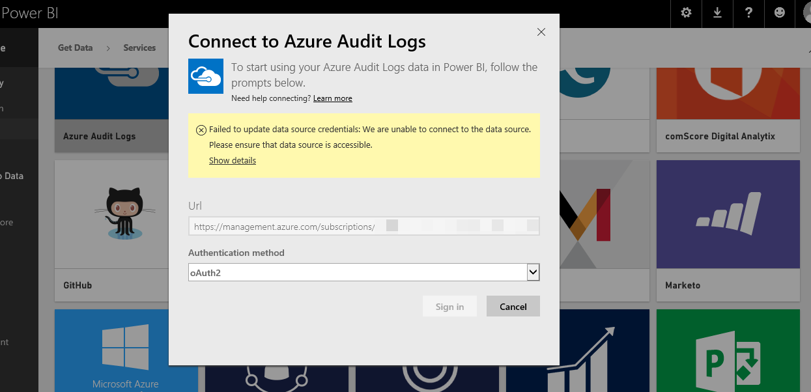Click the GitHub tile label
The width and height of the screenshot is (811, 392).
tap(78, 285)
